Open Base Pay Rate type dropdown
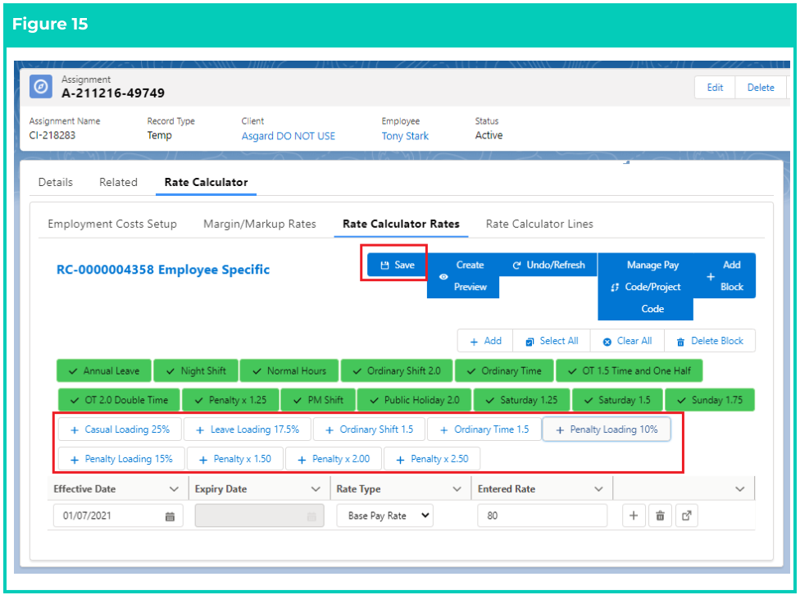This screenshot has width=800, height=595. tap(385, 516)
